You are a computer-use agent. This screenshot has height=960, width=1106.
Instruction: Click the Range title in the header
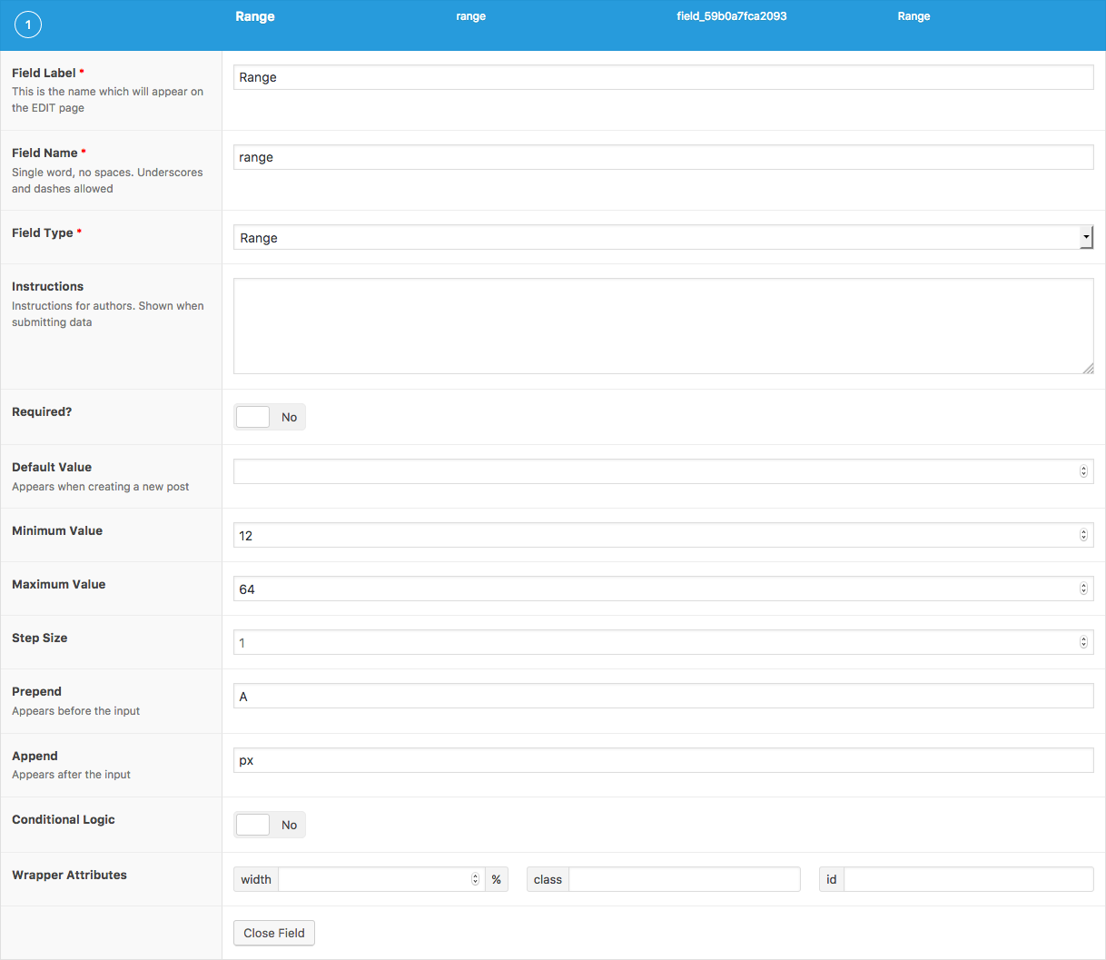click(x=255, y=16)
